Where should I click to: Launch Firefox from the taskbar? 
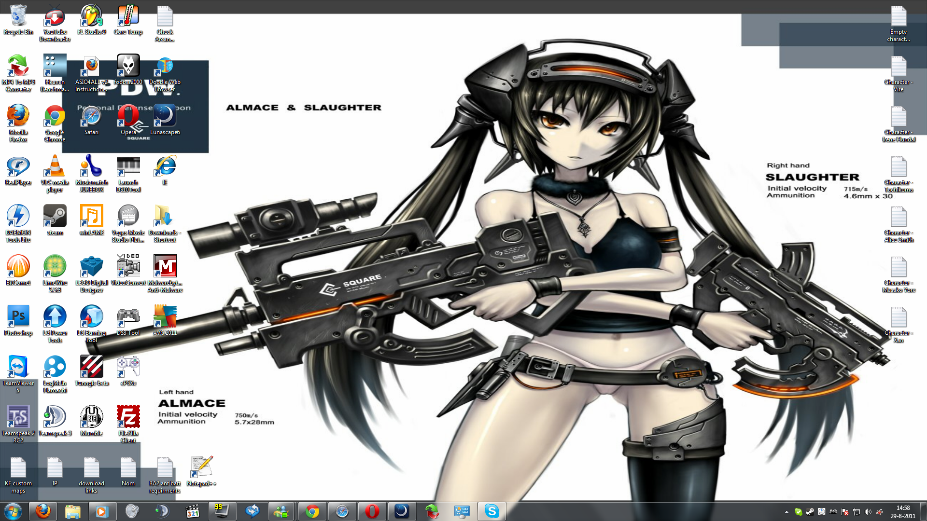pos(42,511)
